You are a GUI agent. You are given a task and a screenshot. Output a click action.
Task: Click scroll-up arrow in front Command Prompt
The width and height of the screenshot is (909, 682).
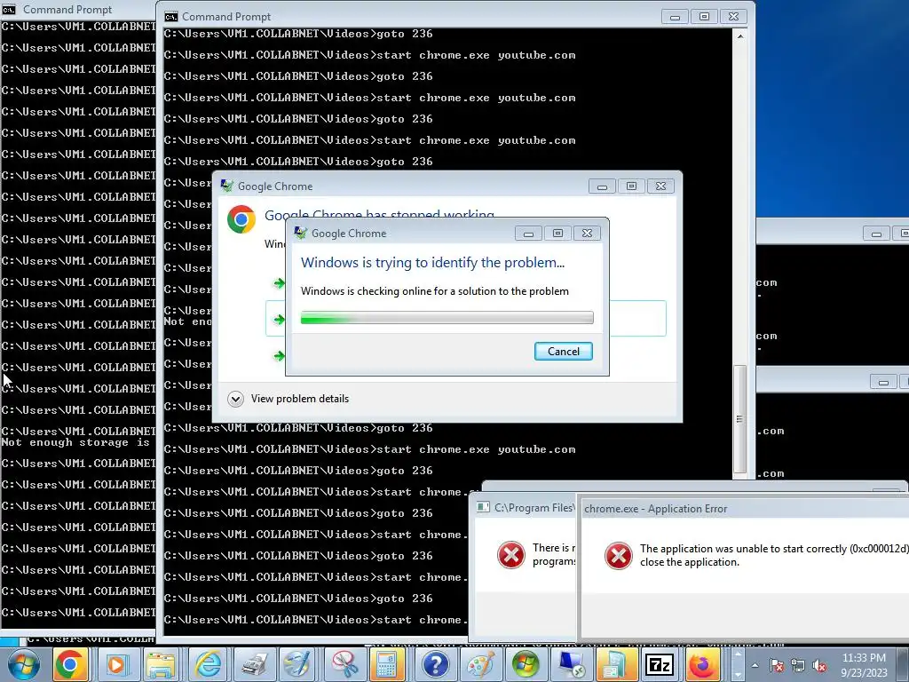pyautogui.click(x=740, y=36)
